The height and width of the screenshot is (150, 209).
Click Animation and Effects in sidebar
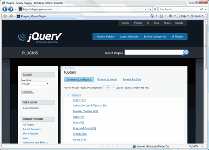[x=35, y=142]
